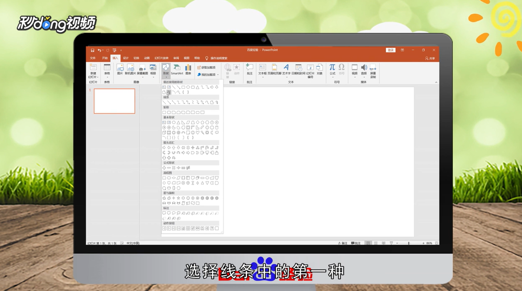Viewport: 522px width, 291px height.
Task: Select slide 1 thumbnail in the panel
Action: [115, 101]
